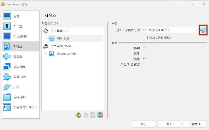The image size is (209, 130).
Task: Click the remove controller icon
Action: [x=86, y=115]
